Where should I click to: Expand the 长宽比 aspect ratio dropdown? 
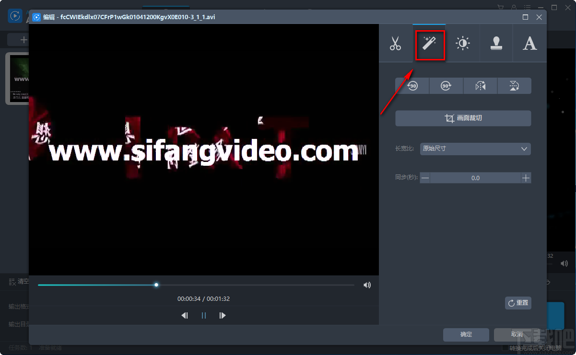pos(475,149)
